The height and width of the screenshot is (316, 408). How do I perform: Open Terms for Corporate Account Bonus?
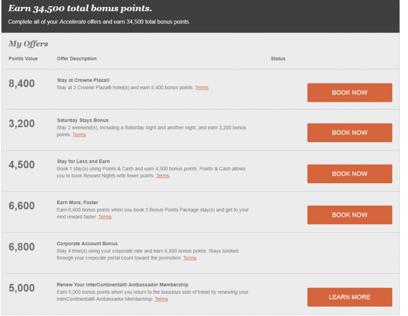coord(189,258)
